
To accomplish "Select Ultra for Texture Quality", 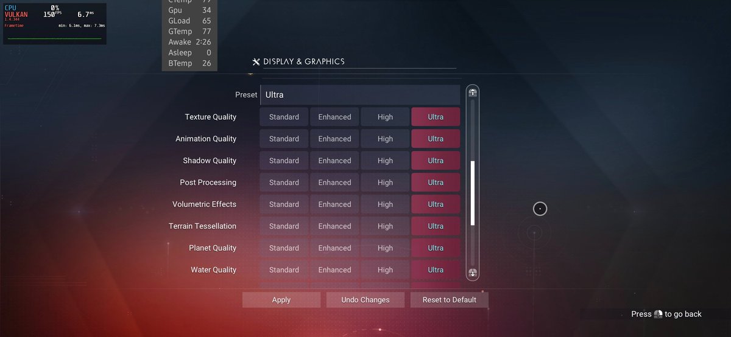I will (436, 117).
